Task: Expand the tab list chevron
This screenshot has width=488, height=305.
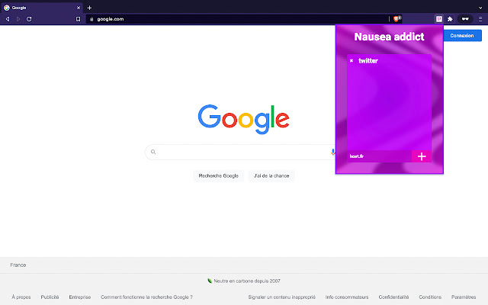Action: tap(480, 8)
